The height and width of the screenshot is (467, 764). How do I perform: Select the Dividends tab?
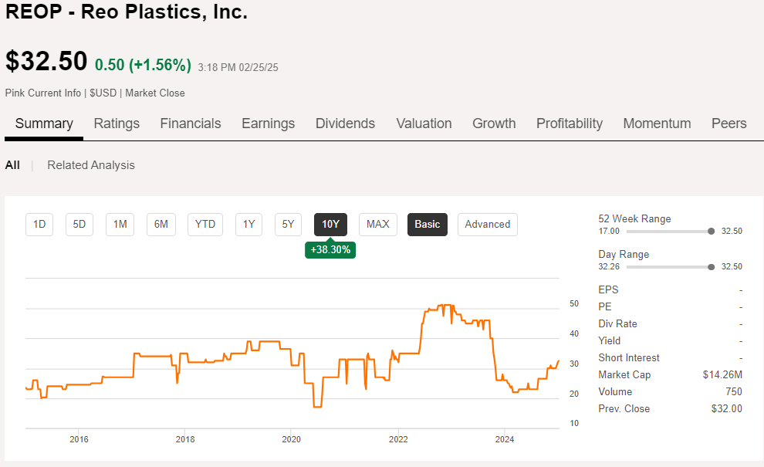click(346, 124)
